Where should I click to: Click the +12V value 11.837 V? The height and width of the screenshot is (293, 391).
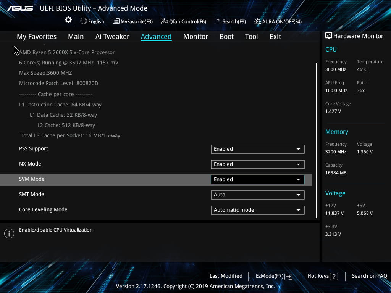334,213
